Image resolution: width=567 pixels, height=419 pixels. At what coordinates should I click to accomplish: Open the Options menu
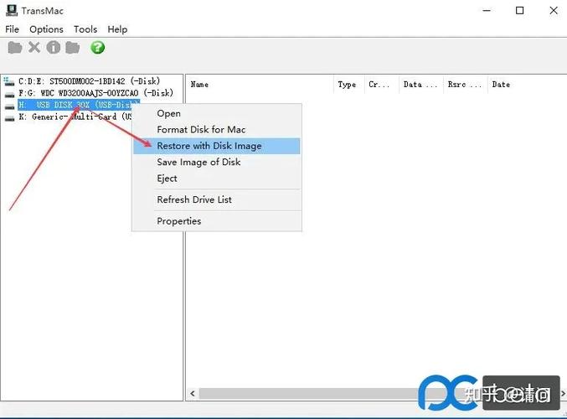pyautogui.click(x=46, y=29)
